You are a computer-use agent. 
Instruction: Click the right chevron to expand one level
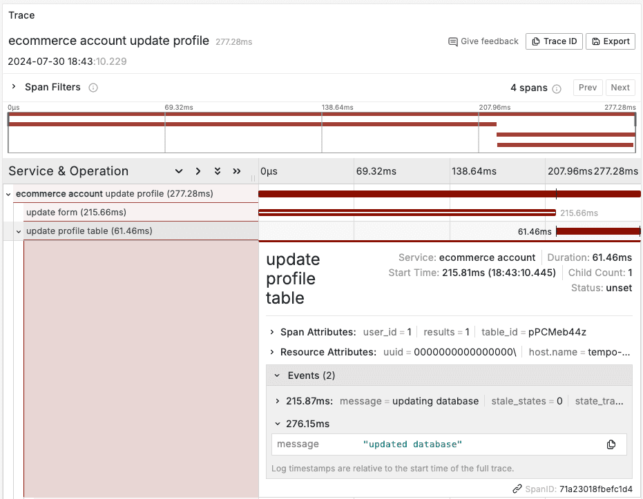198,171
